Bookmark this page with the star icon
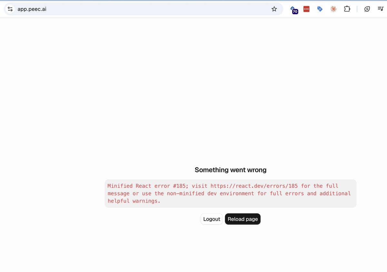 pyautogui.click(x=274, y=9)
